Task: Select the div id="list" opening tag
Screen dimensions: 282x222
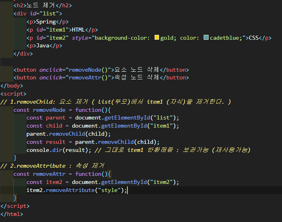Action: (38, 14)
